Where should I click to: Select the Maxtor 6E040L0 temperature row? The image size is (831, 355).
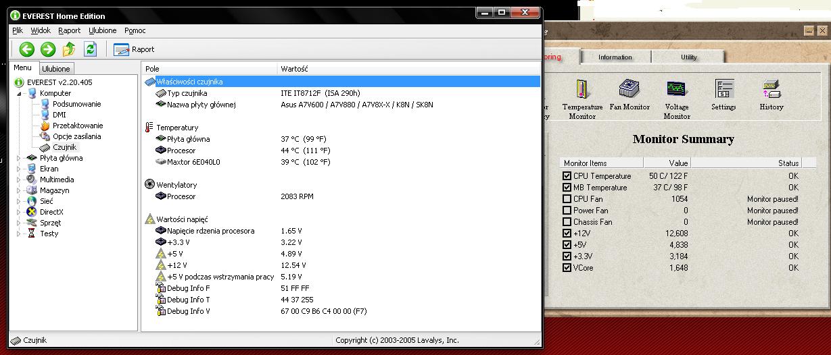341,162
